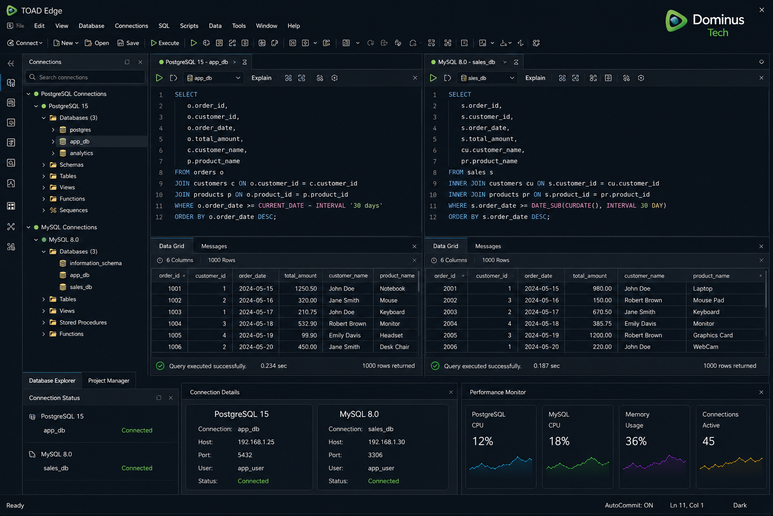Maximize the Connections panel
The width and height of the screenshot is (773, 516).
[x=127, y=62]
